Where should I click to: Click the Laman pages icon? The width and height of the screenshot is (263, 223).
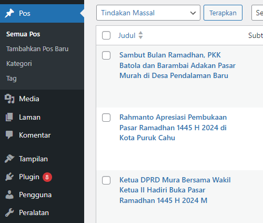click(x=9, y=117)
